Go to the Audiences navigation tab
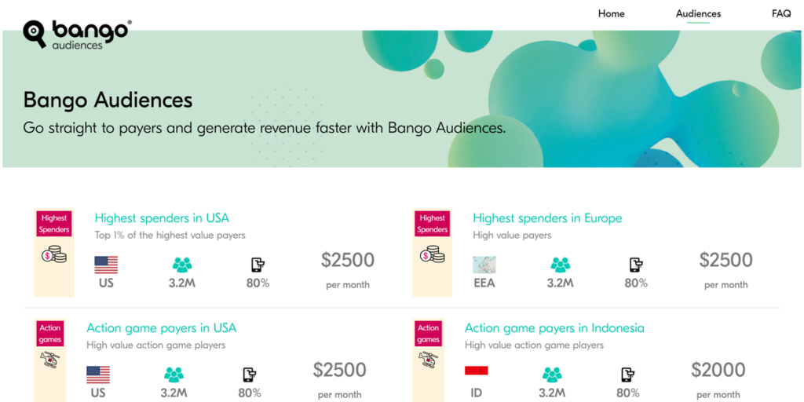This screenshot has height=402, width=804. (698, 13)
